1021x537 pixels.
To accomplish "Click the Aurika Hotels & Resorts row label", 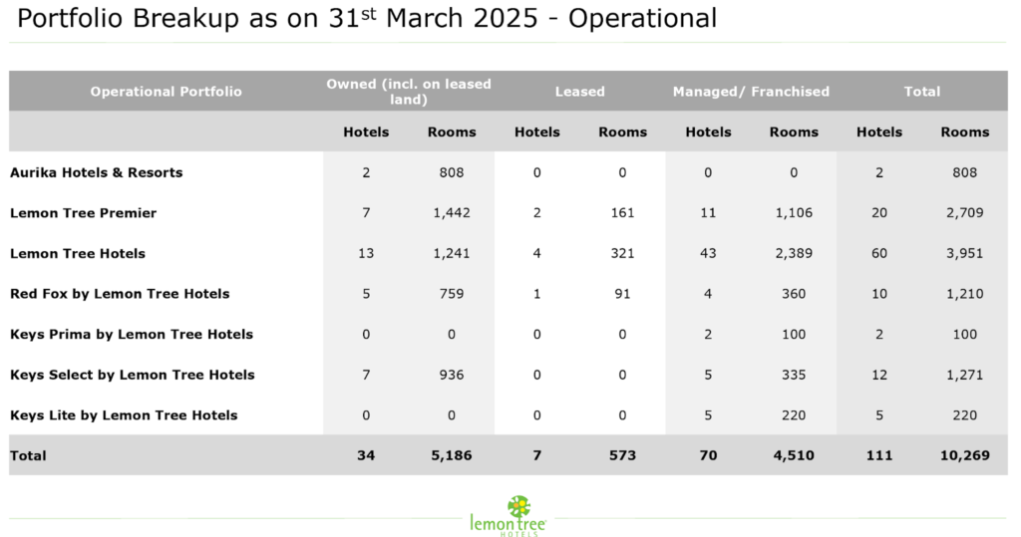I will coord(97,172).
